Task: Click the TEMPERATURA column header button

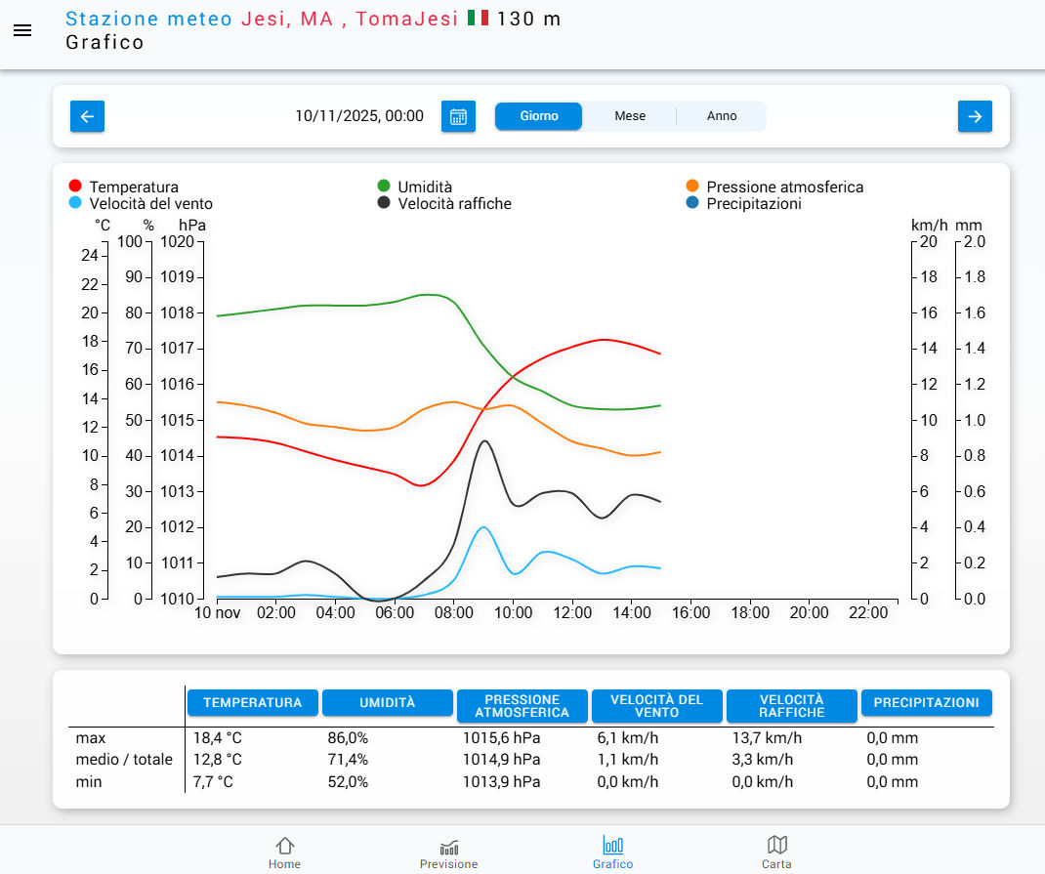Action: pos(253,702)
